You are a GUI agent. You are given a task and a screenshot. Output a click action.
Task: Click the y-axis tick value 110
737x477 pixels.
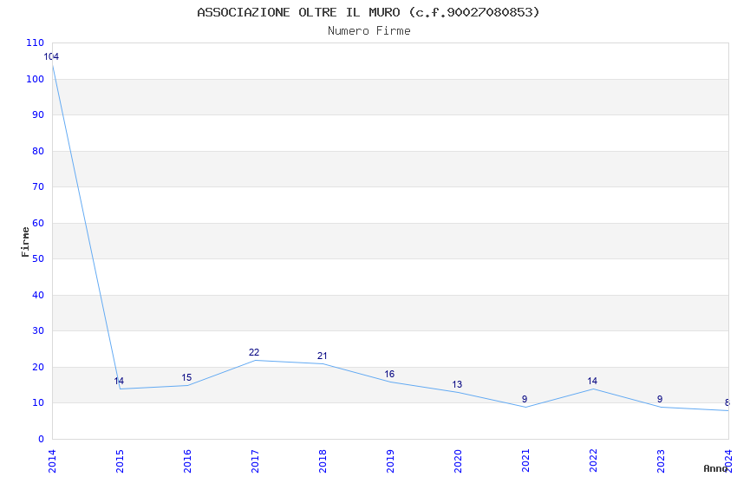click(x=36, y=42)
